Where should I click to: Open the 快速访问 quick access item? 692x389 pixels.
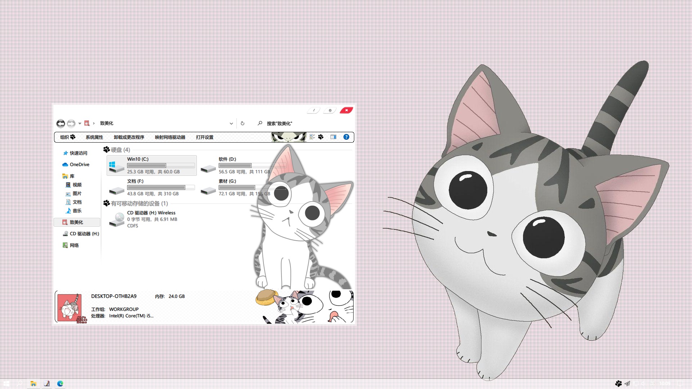pos(78,153)
